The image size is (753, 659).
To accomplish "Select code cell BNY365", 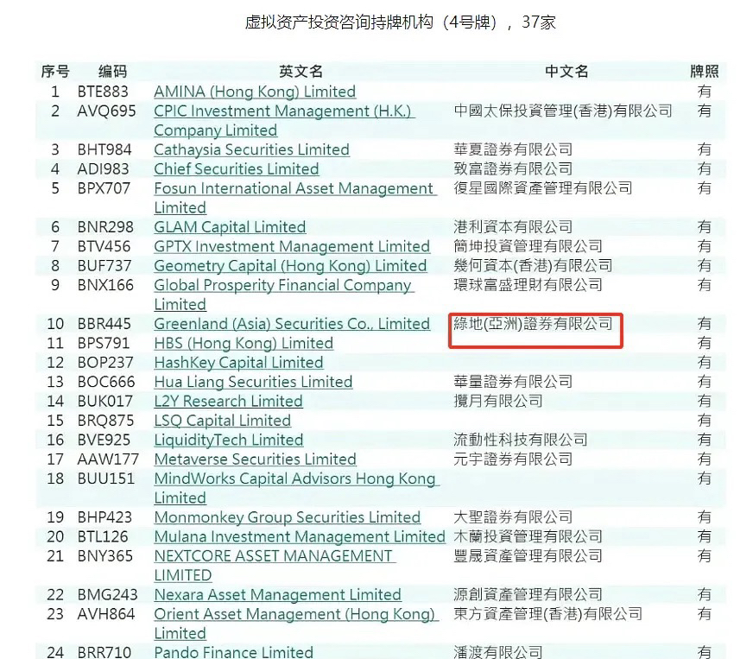I will coord(104,556).
